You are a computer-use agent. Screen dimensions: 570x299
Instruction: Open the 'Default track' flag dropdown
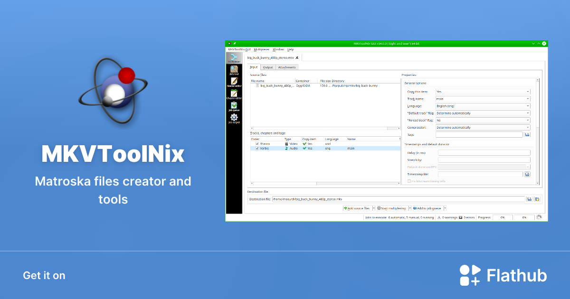tap(482, 113)
